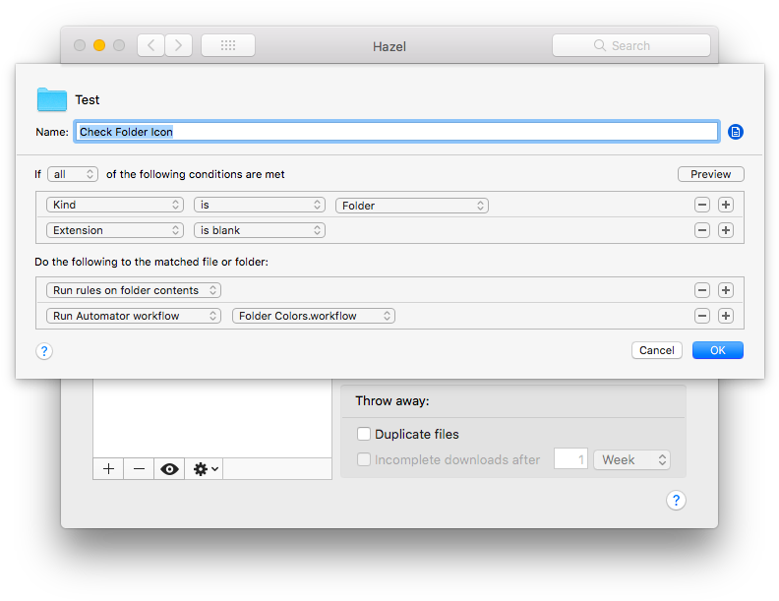This screenshot has width=779, height=601.
Task: Add condition after Extension row
Action: pyautogui.click(x=725, y=230)
